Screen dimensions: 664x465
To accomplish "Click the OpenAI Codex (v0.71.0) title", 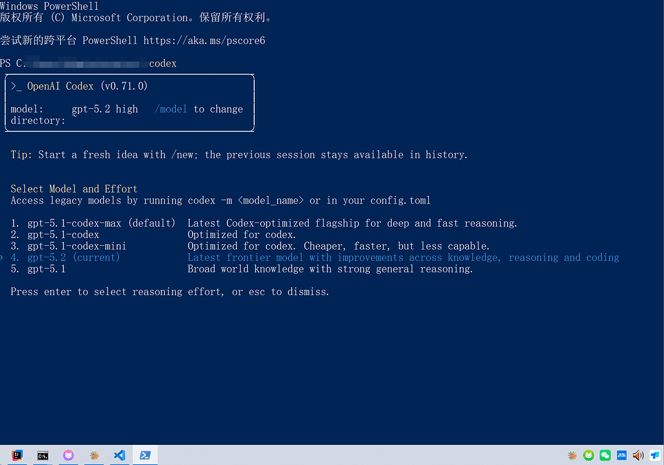I will 88,86.
